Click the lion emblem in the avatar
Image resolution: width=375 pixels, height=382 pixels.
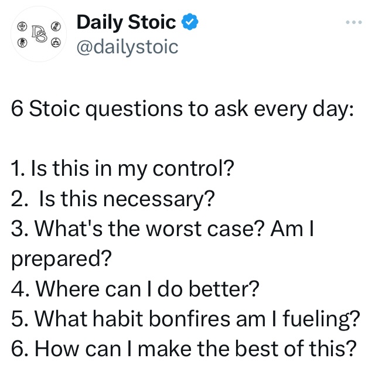click(x=22, y=43)
